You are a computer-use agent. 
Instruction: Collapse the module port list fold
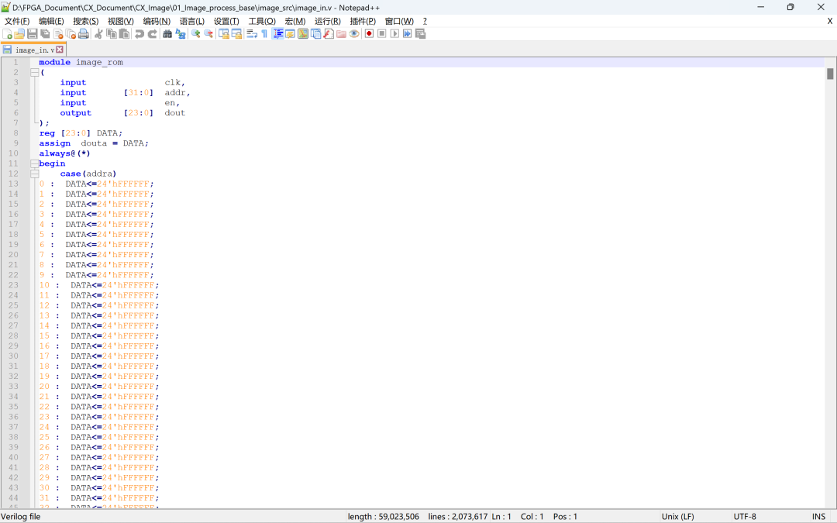point(34,71)
